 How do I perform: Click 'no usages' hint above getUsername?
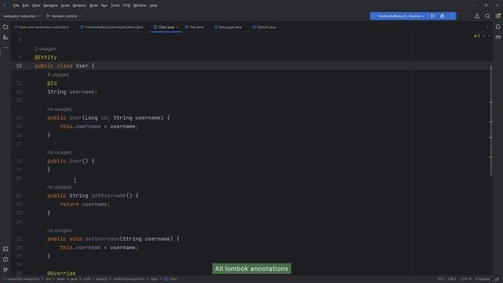coord(60,187)
